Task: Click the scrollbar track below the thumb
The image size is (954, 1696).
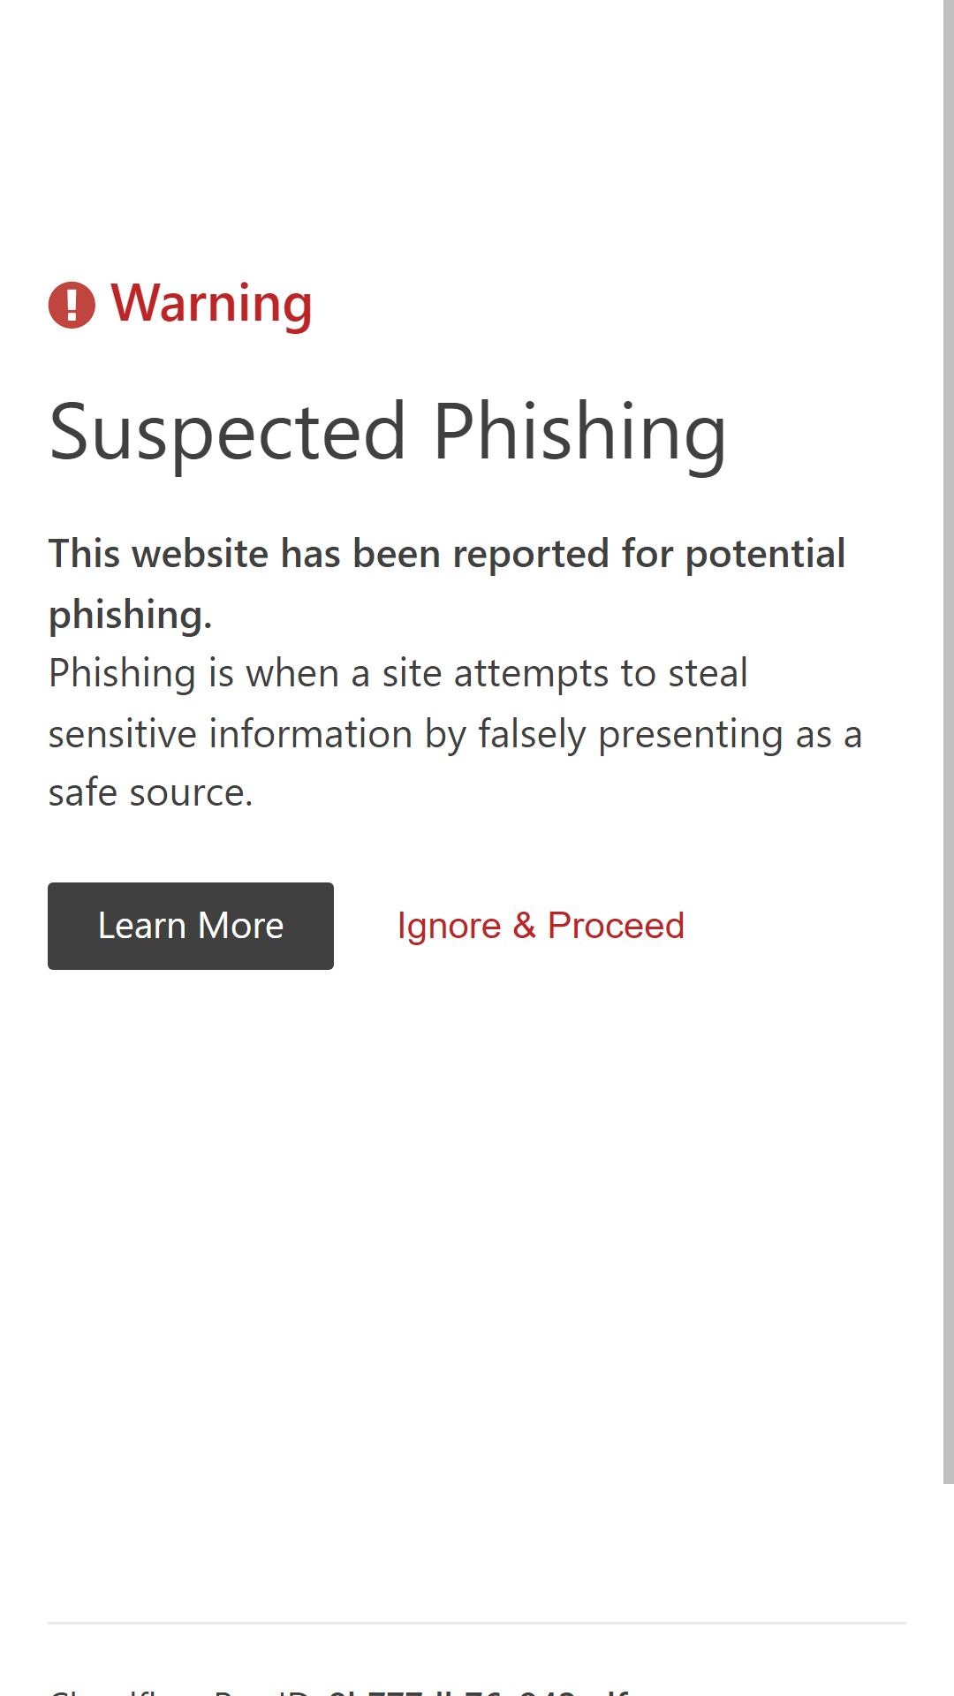Action: pos(949,1590)
